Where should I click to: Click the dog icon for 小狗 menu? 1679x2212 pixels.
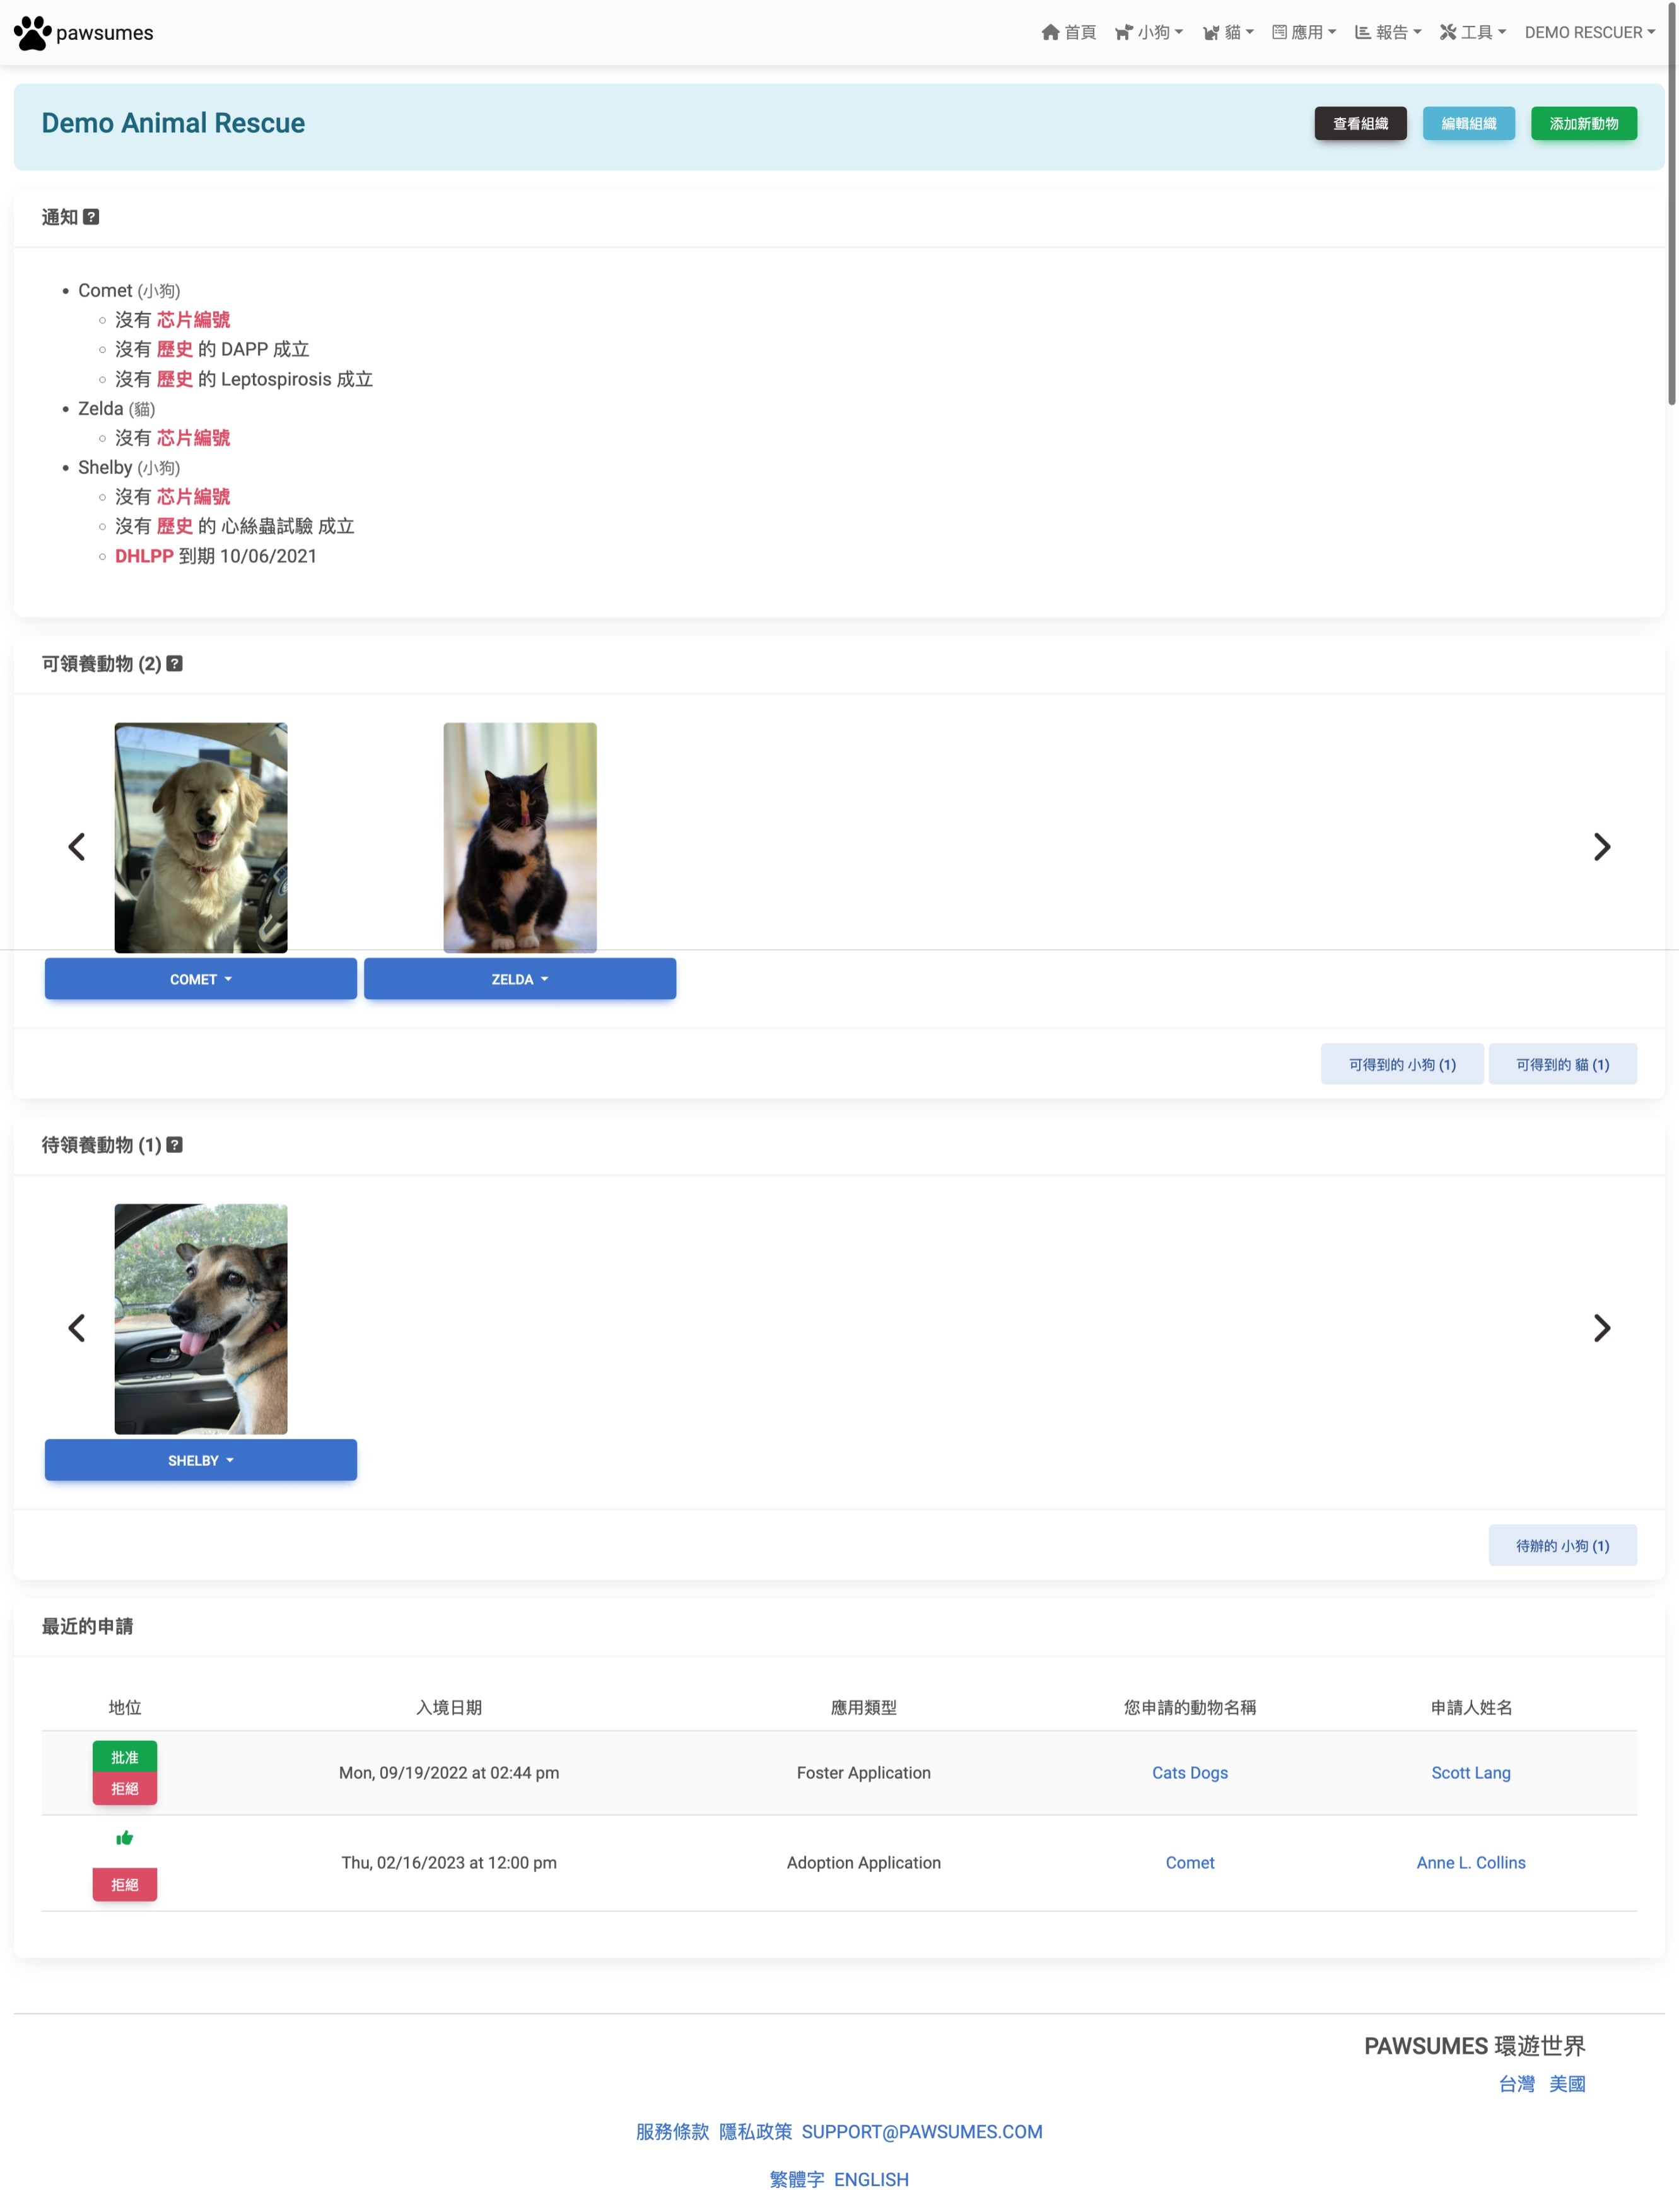[1124, 32]
